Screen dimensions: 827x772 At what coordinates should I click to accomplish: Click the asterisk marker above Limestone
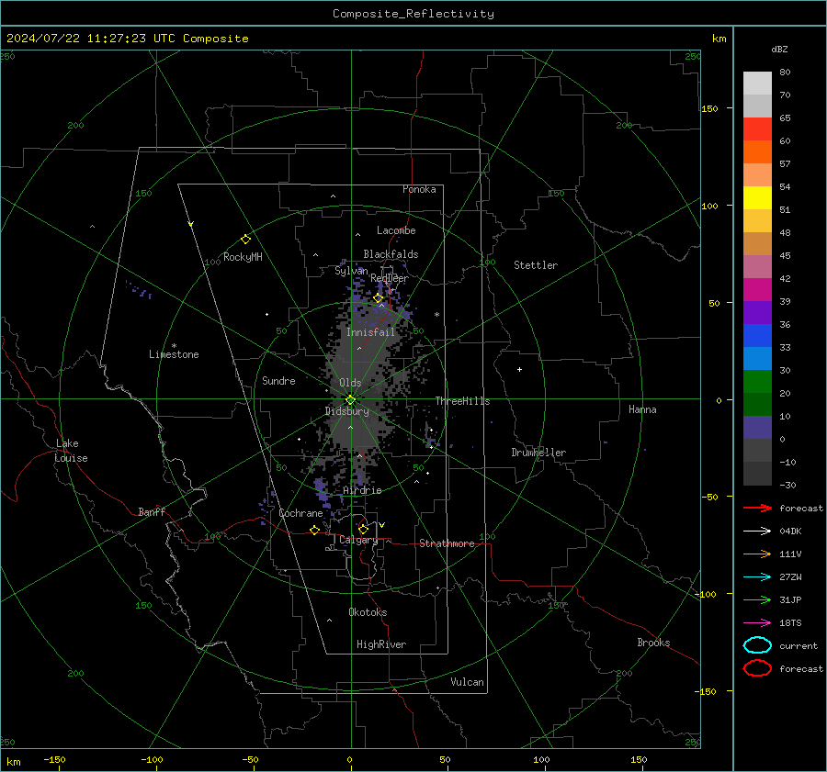point(174,346)
